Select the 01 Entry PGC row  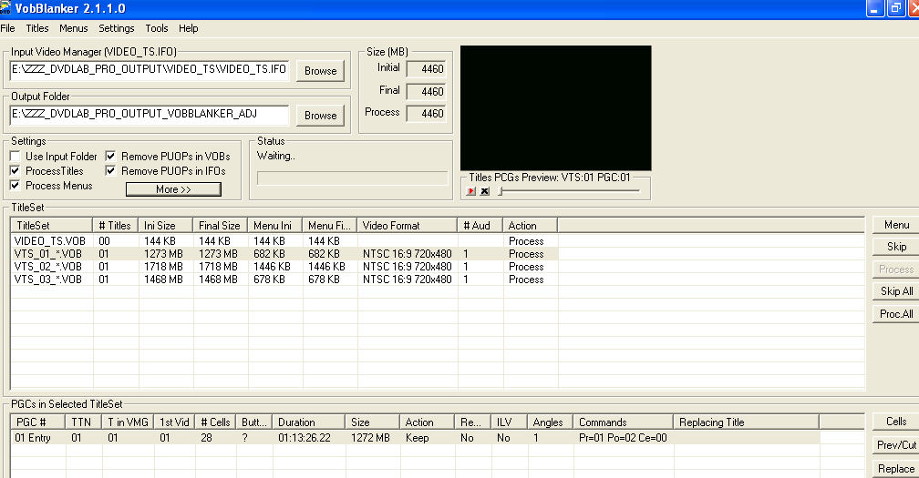coord(415,438)
